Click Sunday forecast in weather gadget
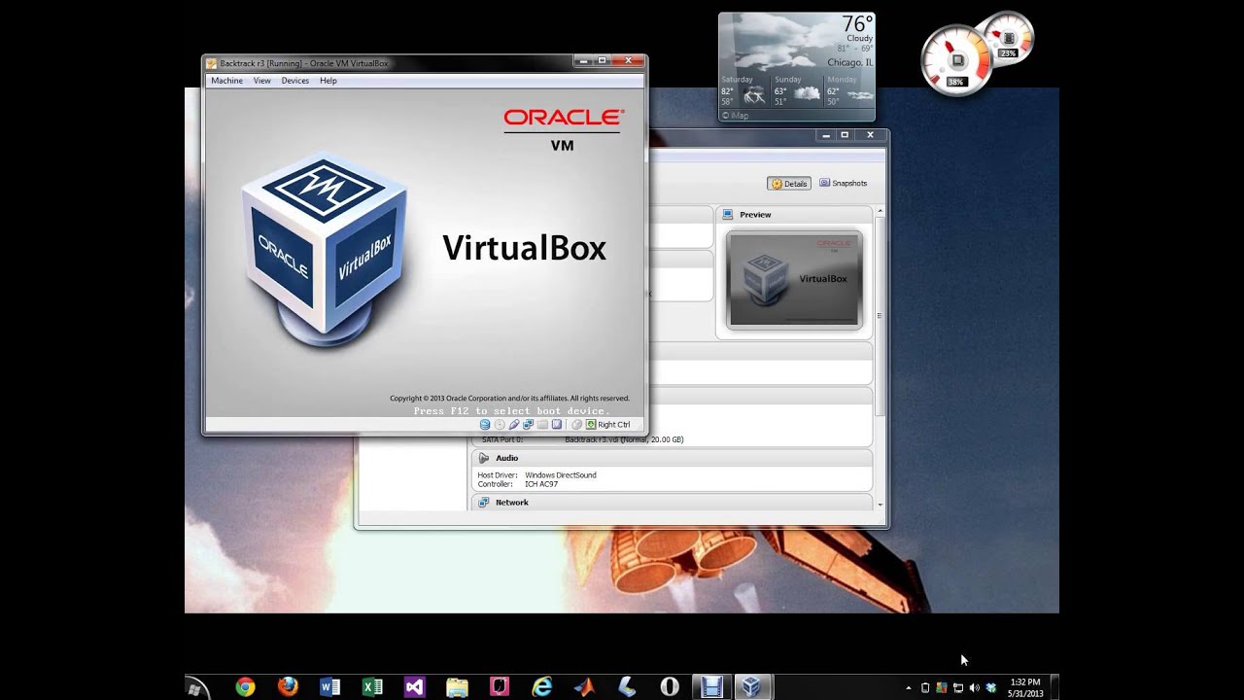Image resolution: width=1244 pixels, height=700 pixels. (797, 90)
